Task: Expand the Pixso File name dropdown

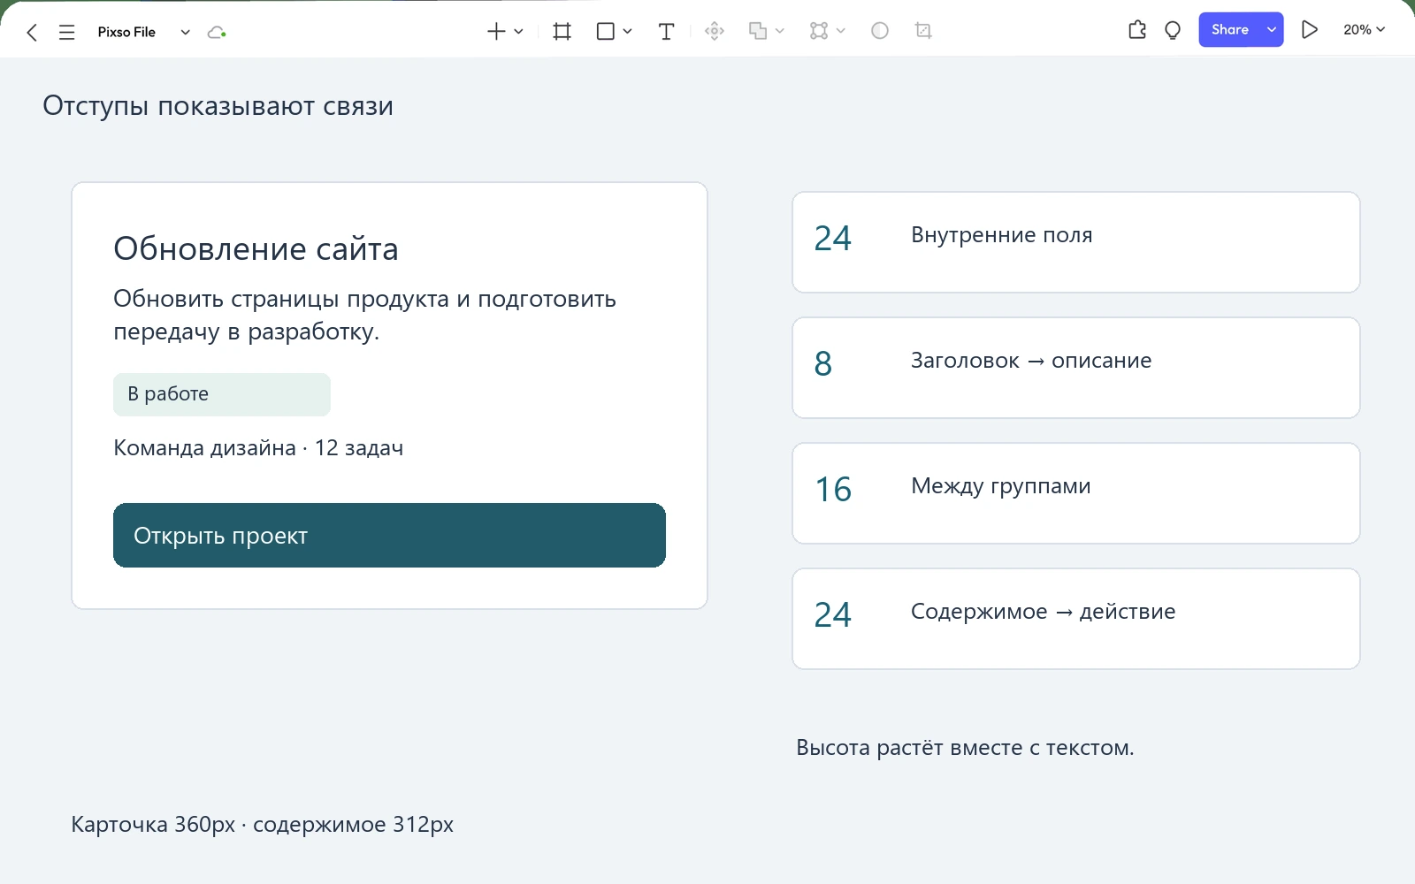Action: tap(185, 33)
